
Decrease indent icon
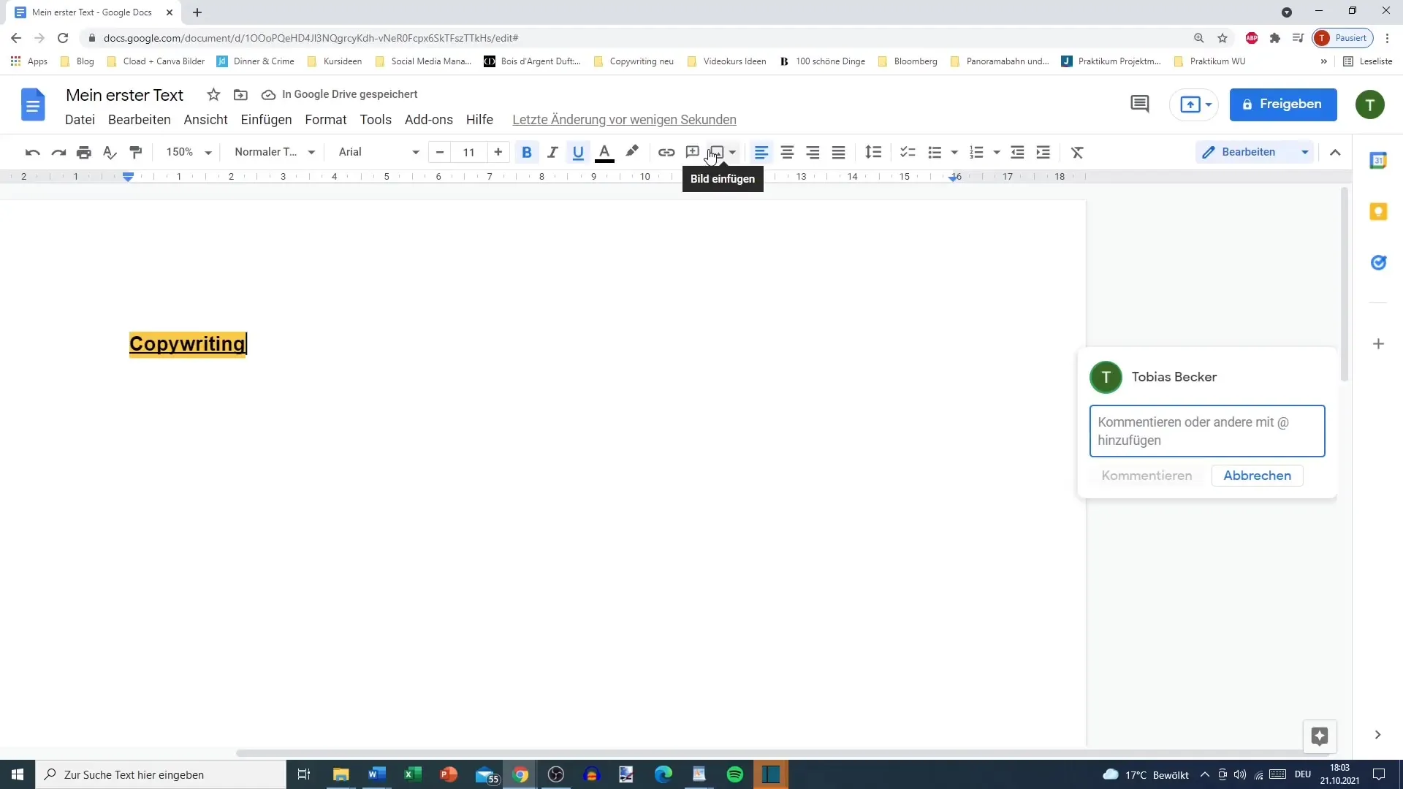point(1017,152)
